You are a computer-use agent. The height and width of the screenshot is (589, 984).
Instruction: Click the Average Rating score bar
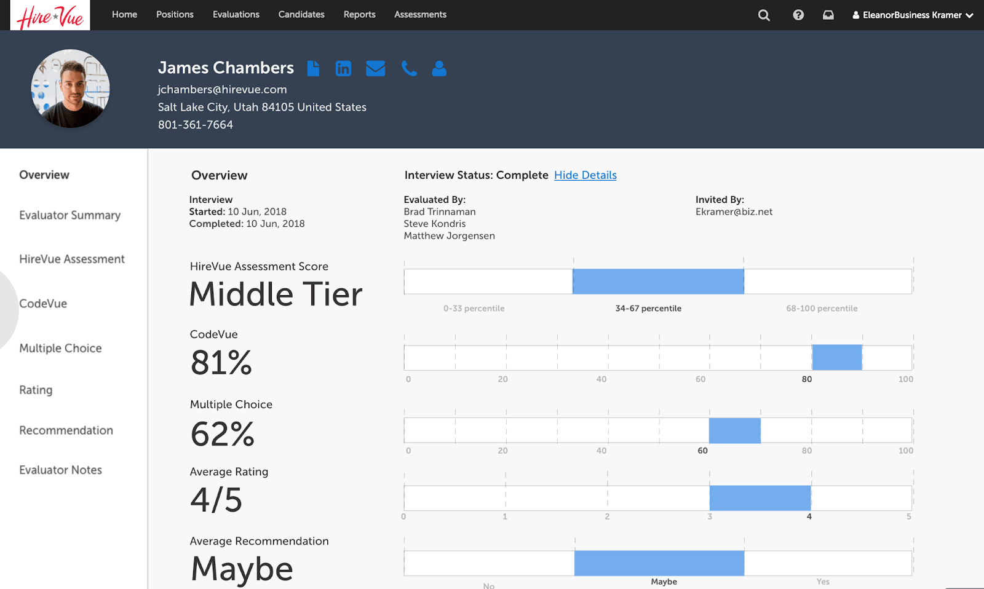658,498
